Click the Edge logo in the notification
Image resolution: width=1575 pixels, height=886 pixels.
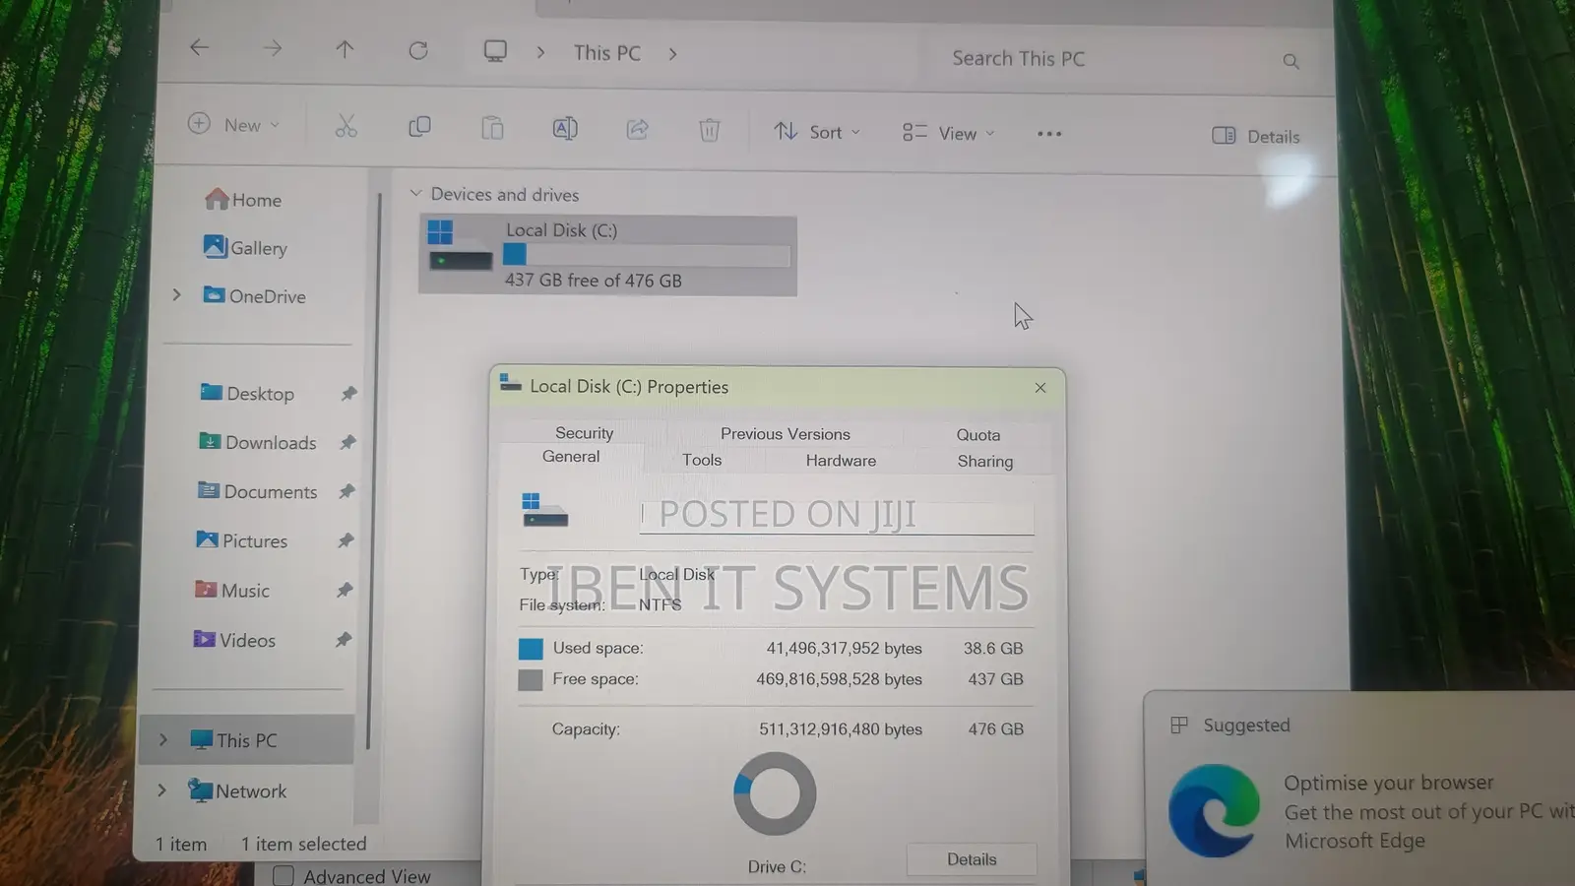pyautogui.click(x=1214, y=810)
